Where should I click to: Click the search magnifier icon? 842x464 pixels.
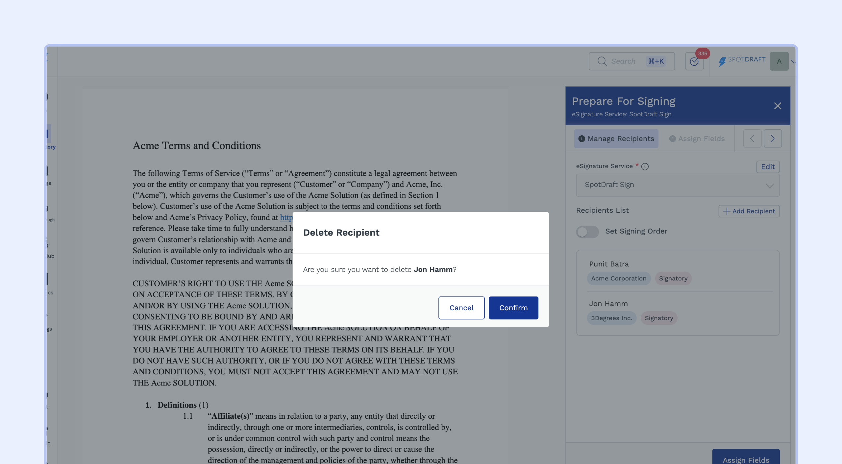(602, 61)
